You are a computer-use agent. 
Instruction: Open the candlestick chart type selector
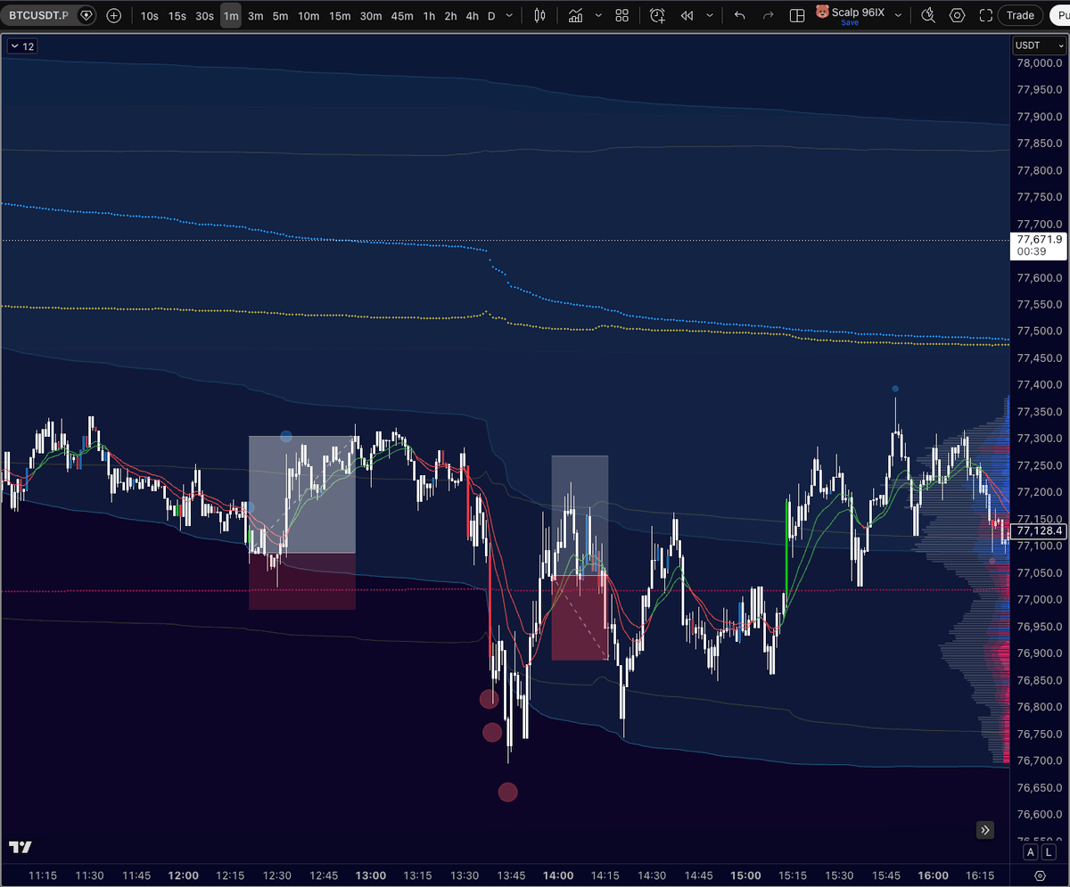[539, 15]
